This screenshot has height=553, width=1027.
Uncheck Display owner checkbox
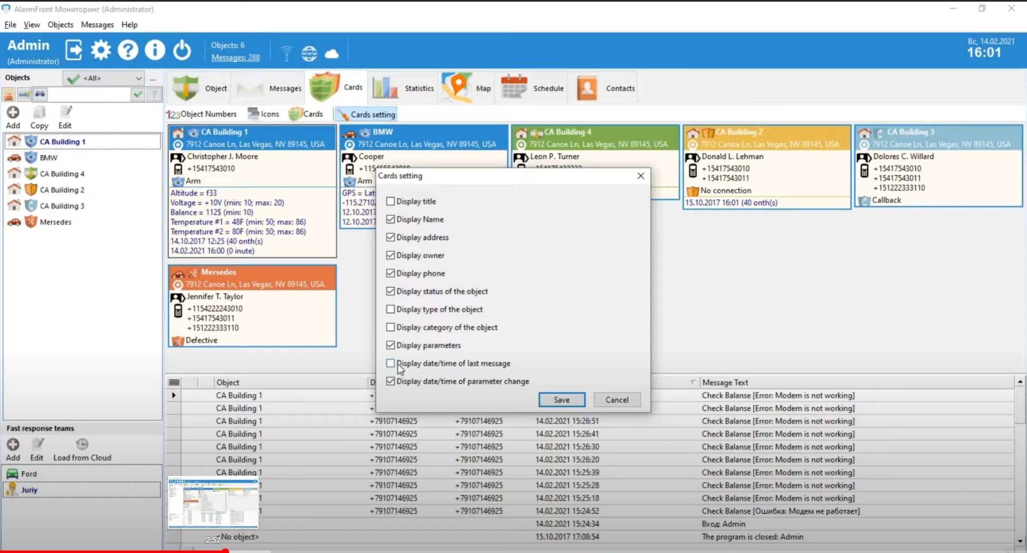(x=390, y=255)
